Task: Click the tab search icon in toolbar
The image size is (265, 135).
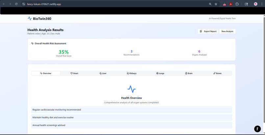Action: pos(246,4)
